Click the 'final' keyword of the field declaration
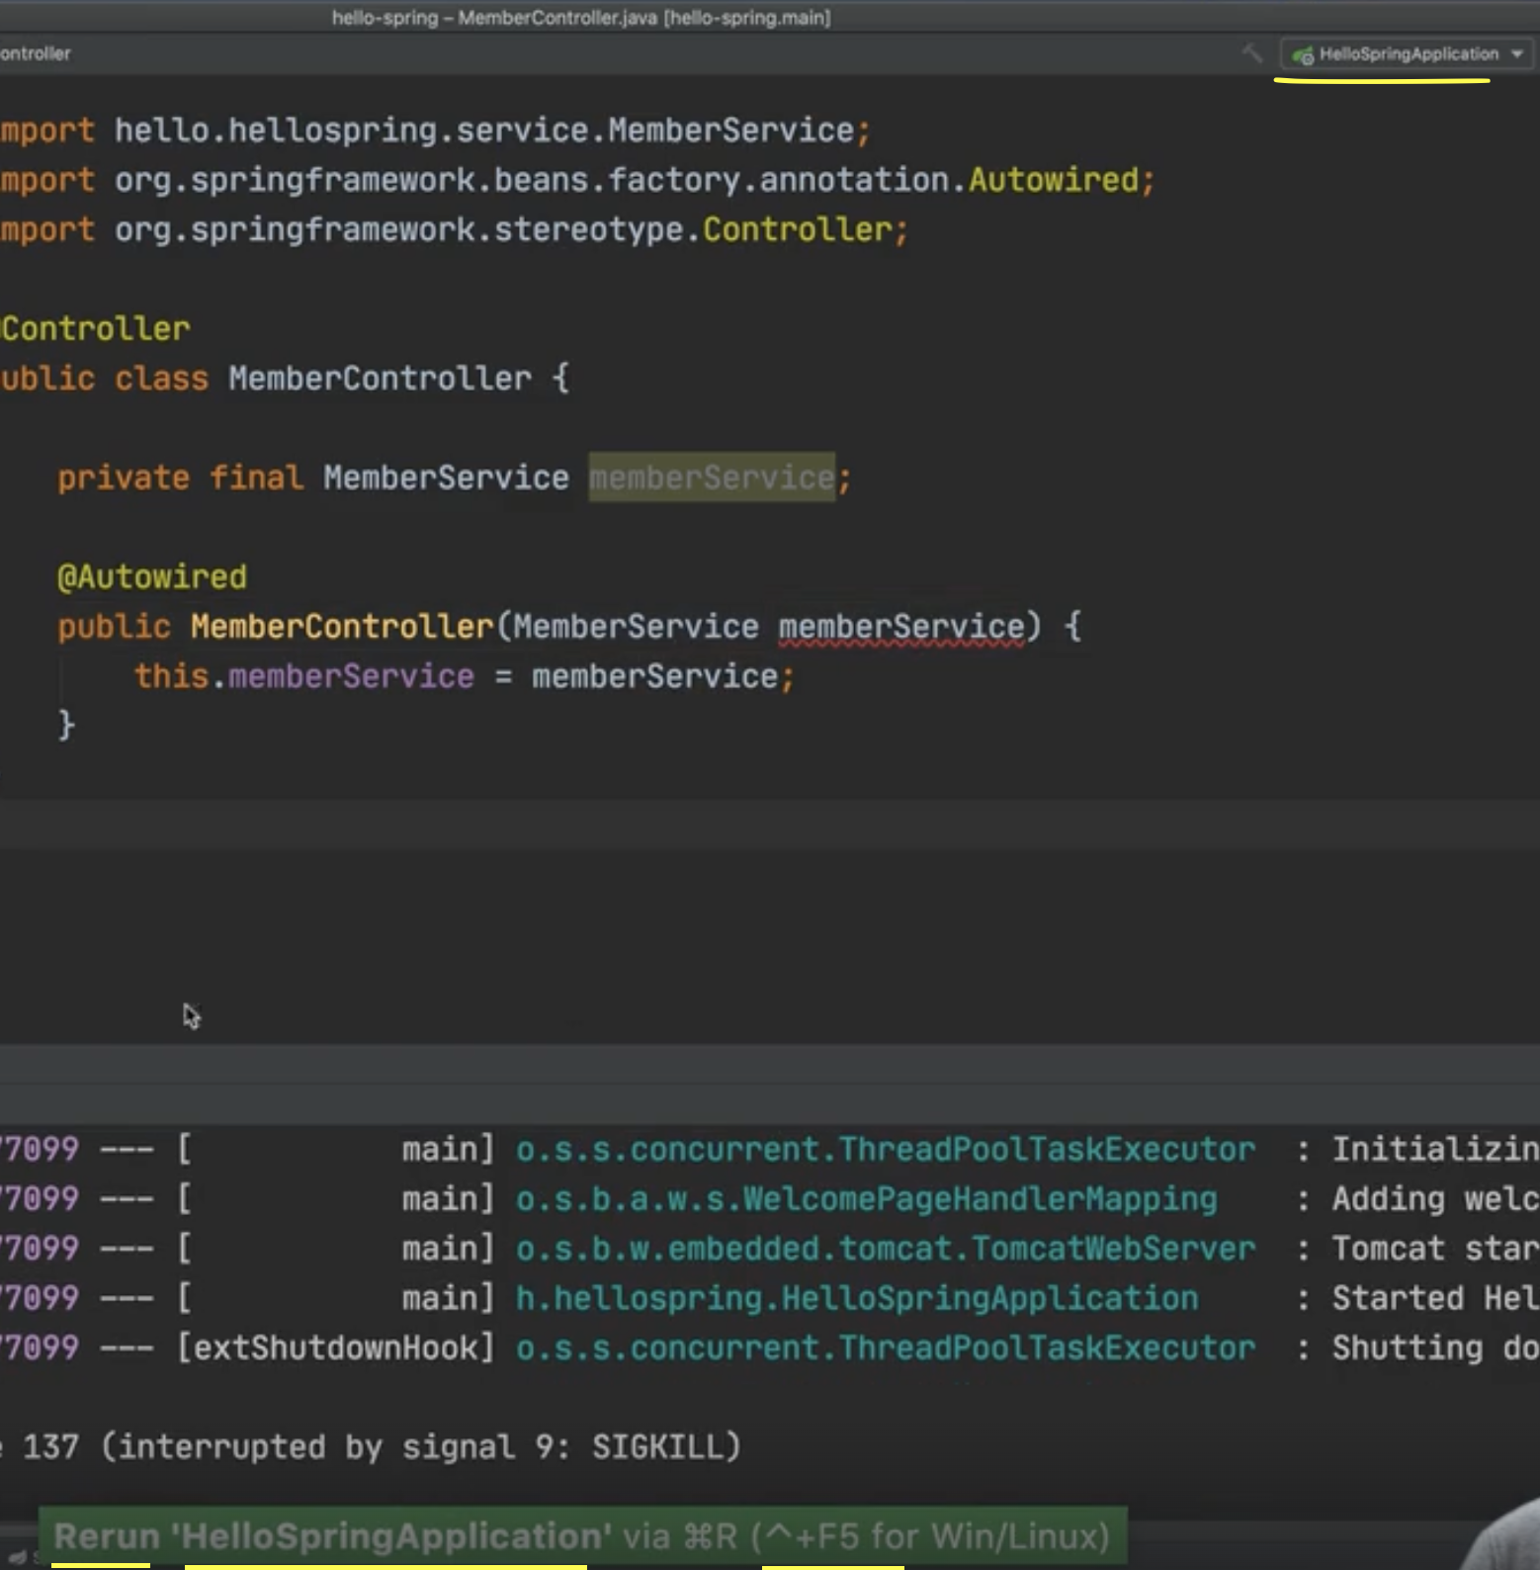 tap(256, 478)
